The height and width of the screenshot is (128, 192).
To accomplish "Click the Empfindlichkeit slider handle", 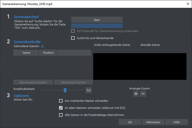I will pyautogui.click(x=65, y=90).
